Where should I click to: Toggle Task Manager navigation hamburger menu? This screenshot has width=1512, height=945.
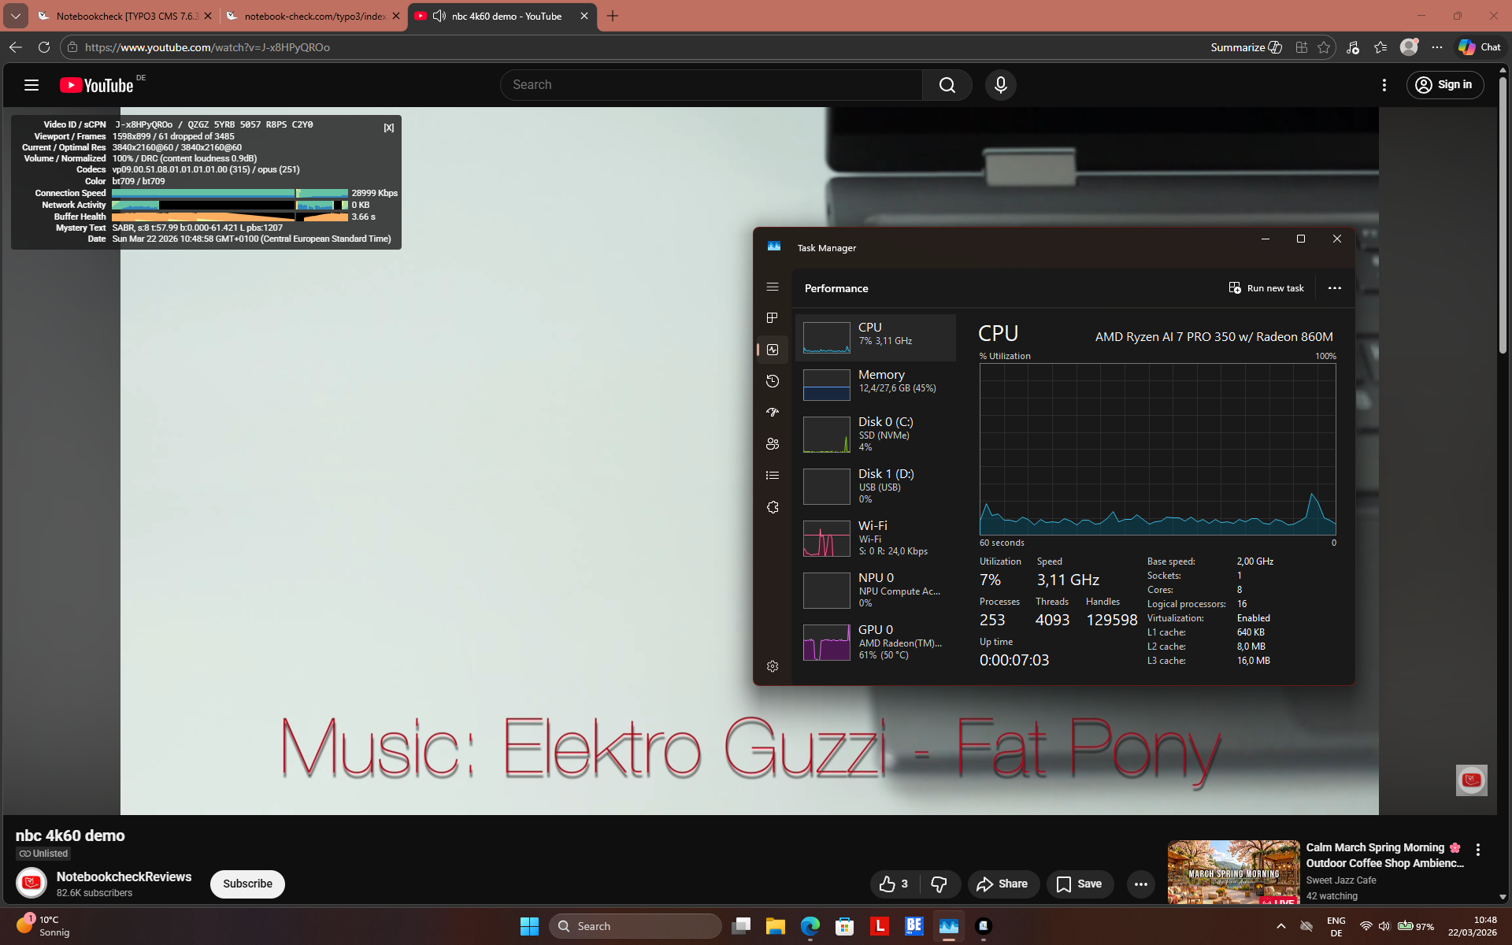click(773, 287)
